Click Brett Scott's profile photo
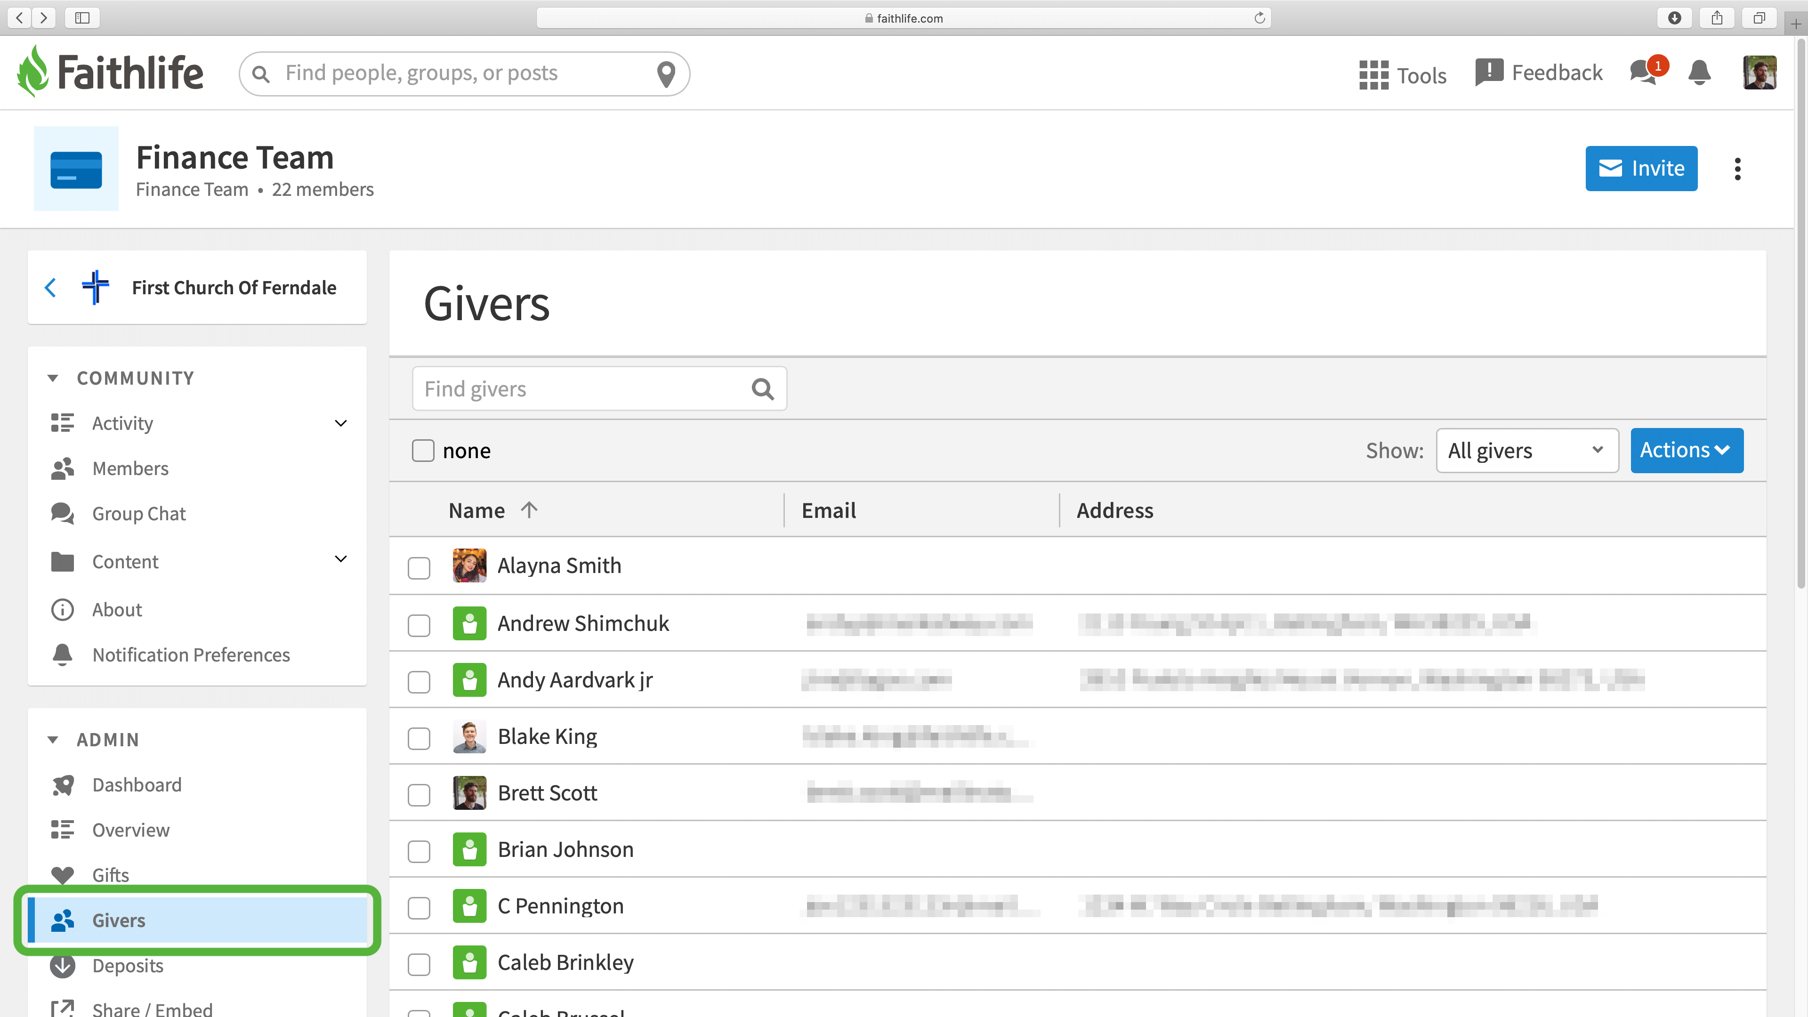1808x1017 pixels. [469, 793]
